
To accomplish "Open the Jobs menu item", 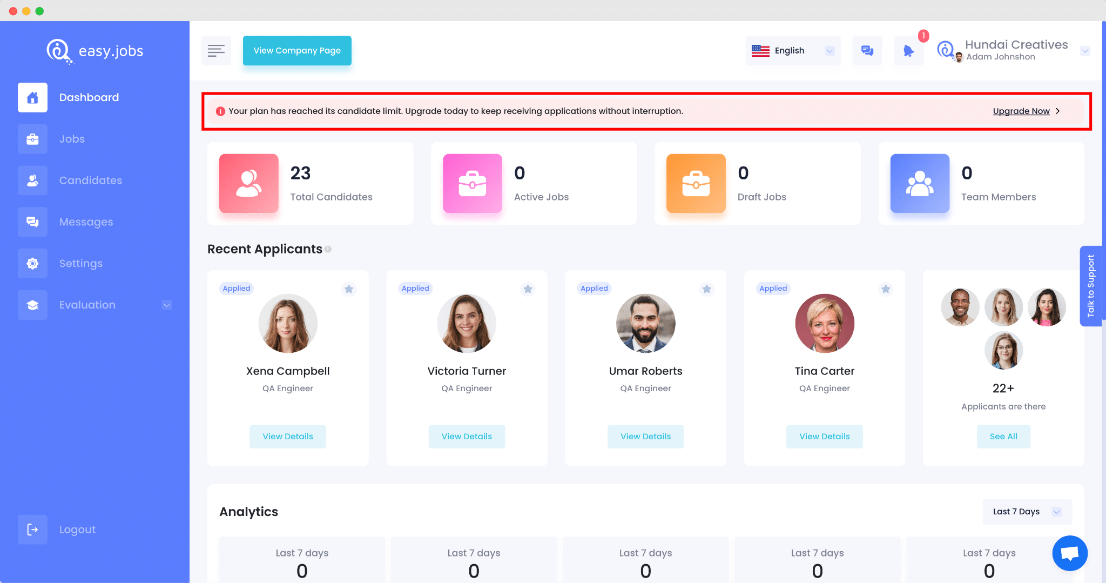I will pos(72,139).
